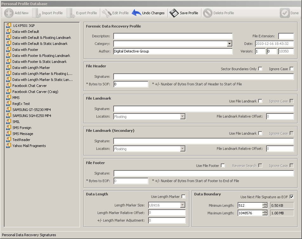Viewport: 302px width, 239px height.
Task: Click the icon beside SAMSUNG SGH-E250 MP4
Action: [9, 115]
